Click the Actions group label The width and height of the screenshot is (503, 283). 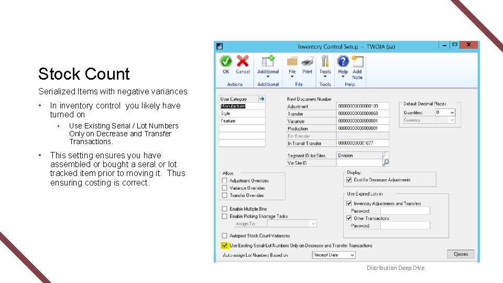tap(235, 84)
